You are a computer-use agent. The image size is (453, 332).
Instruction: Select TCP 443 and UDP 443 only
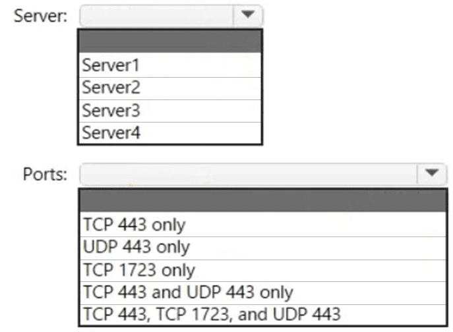(x=262, y=292)
